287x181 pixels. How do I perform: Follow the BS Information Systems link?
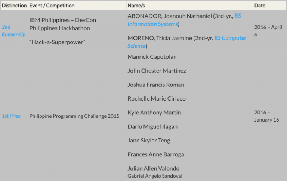click(184, 20)
